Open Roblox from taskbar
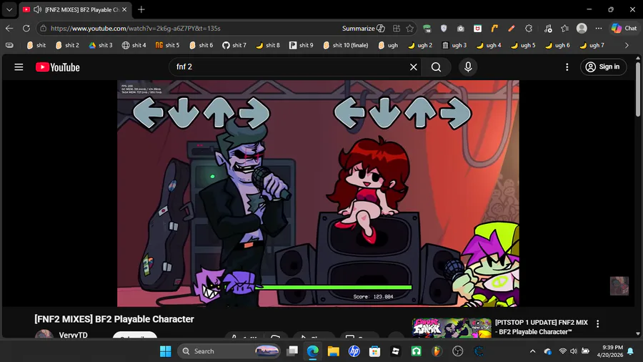Screen dimensions: 643x362 pos(395,351)
